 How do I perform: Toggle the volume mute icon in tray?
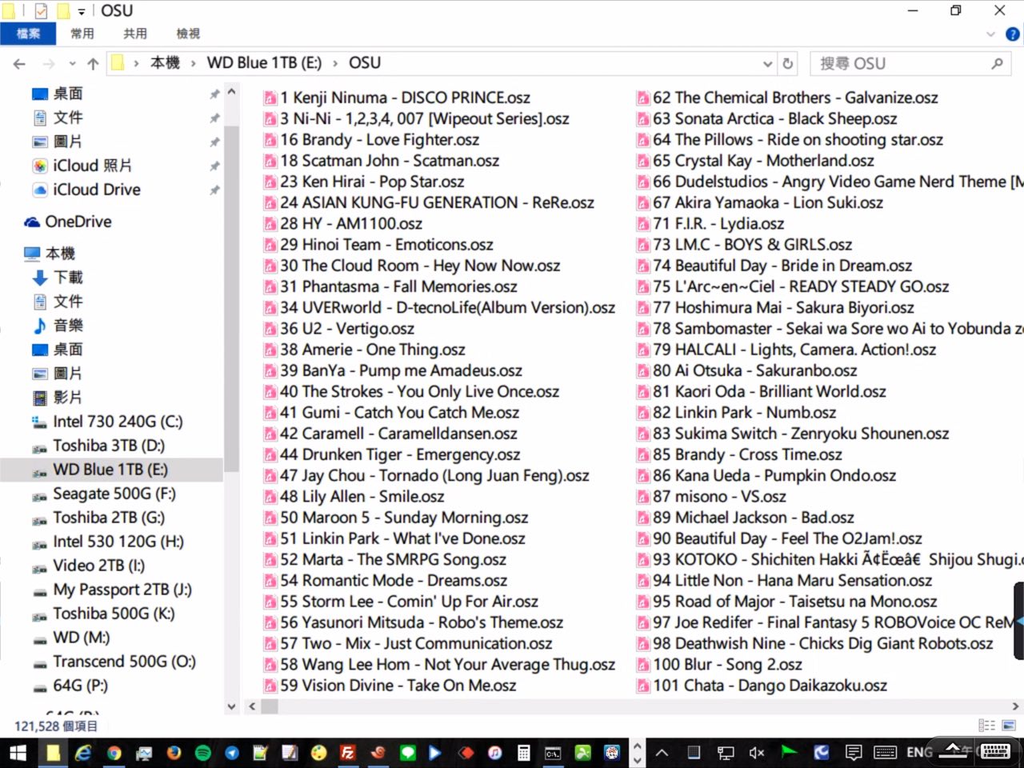point(756,753)
